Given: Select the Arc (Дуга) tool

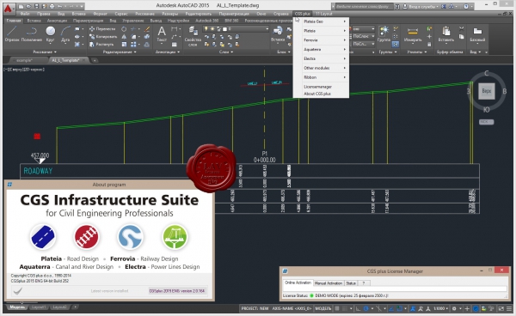Looking at the screenshot, I should click(x=65, y=34).
